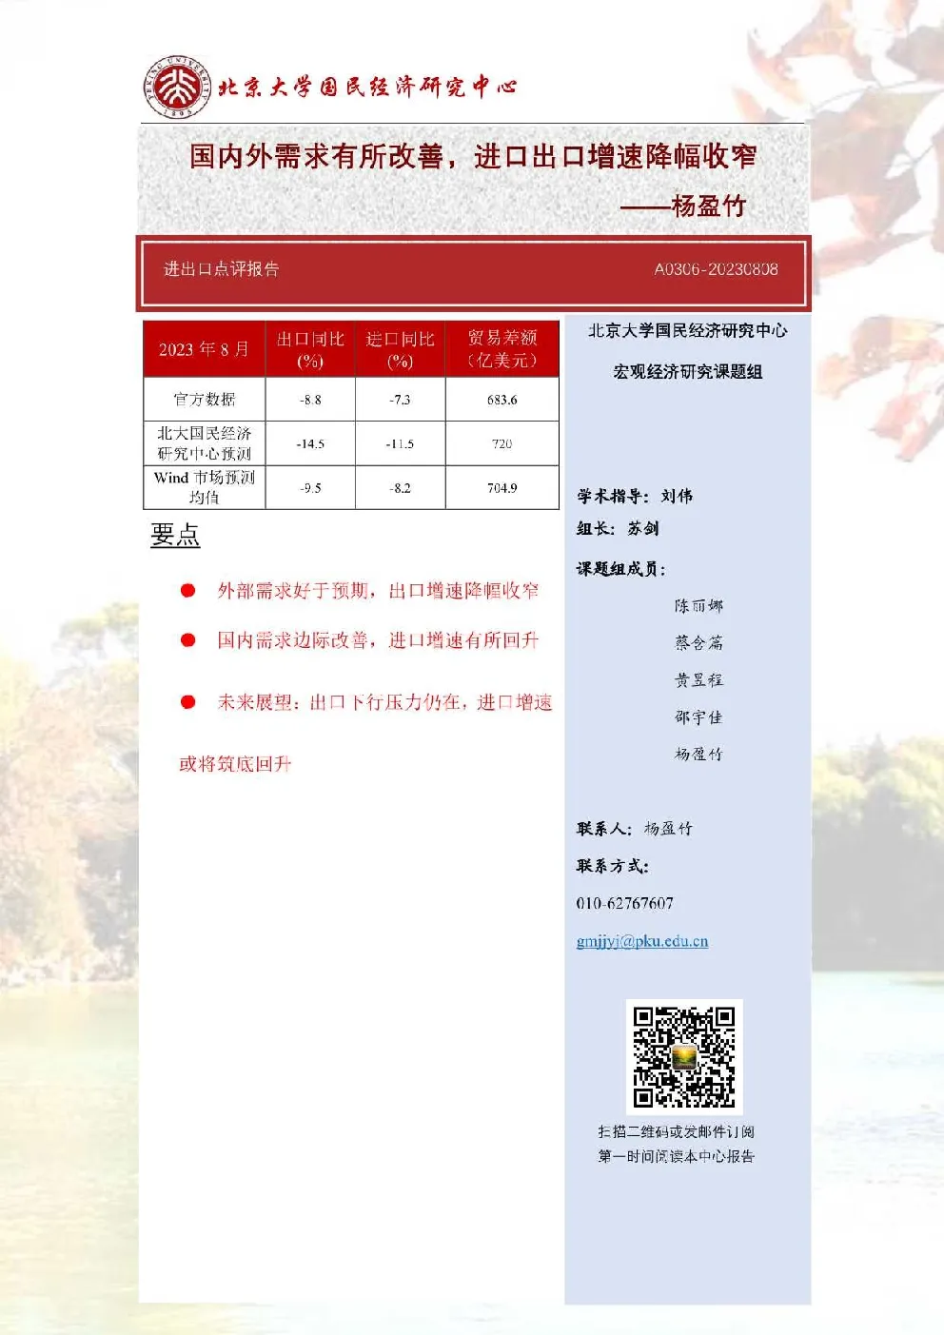Click the 北京大学国民经济研究中心 calligraphy header
The width and height of the screenshot is (944, 1335).
coord(367,87)
